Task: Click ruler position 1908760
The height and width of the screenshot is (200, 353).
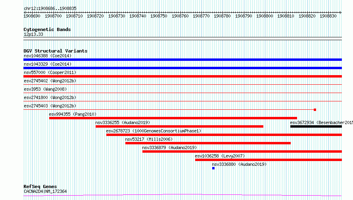Action: pyautogui.click(x=180, y=16)
